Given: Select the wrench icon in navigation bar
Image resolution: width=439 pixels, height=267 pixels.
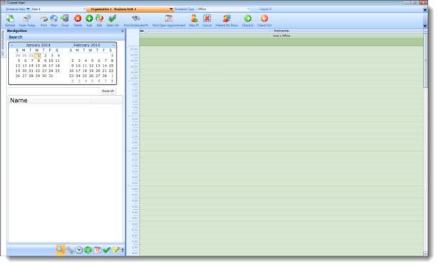Looking at the screenshot, I should click(70, 250).
